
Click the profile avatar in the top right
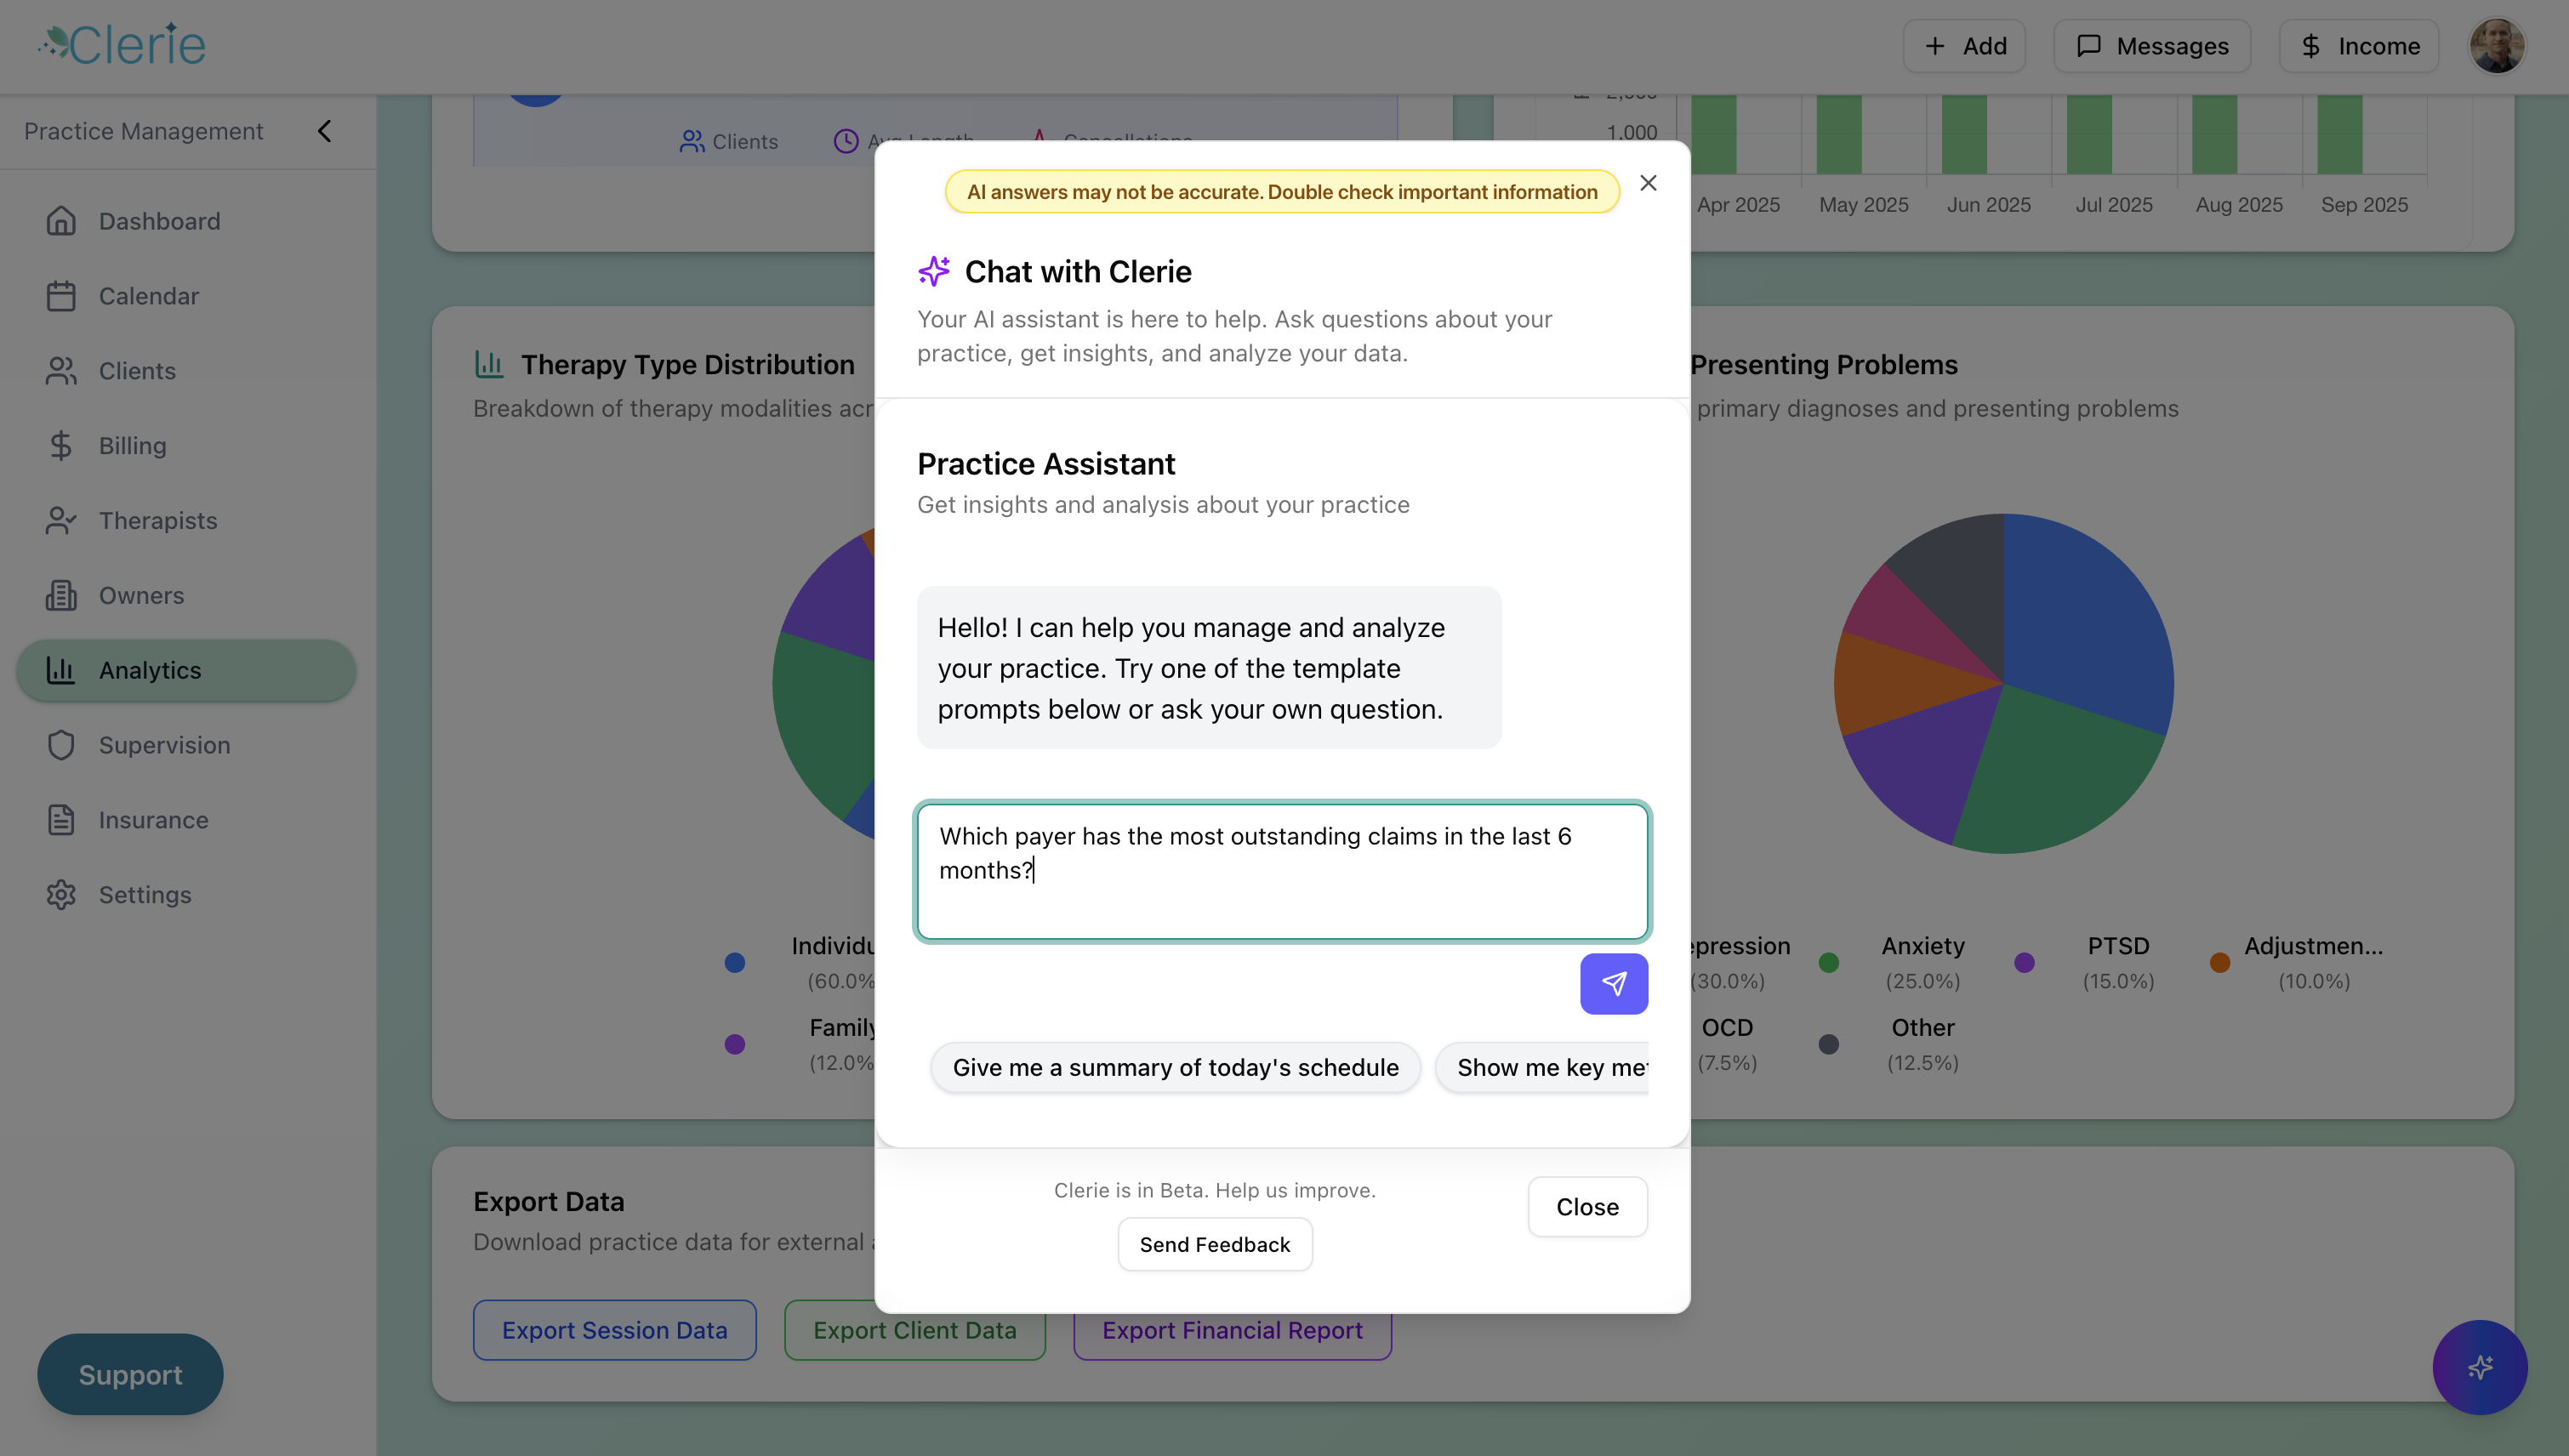pos(2497,45)
